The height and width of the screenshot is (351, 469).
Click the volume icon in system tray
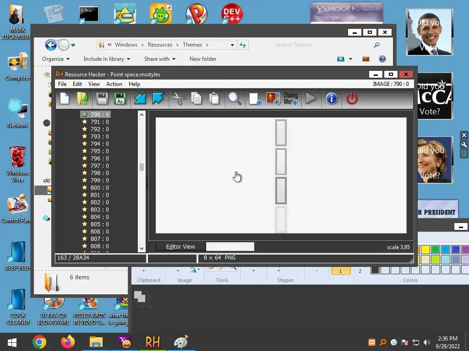pyautogui.click(x=427, y=342)
